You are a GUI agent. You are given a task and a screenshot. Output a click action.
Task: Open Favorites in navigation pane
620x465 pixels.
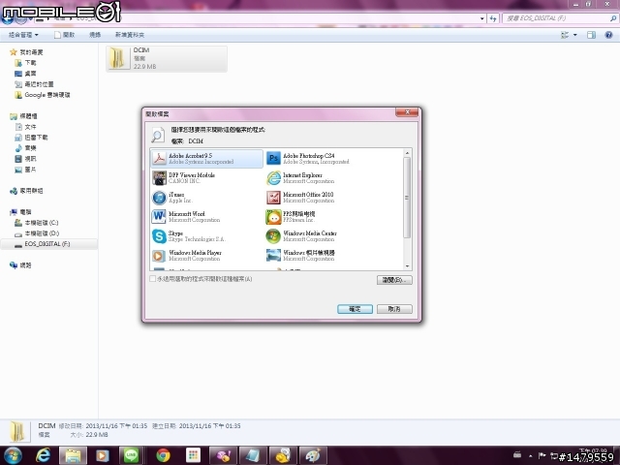point(27,52)
